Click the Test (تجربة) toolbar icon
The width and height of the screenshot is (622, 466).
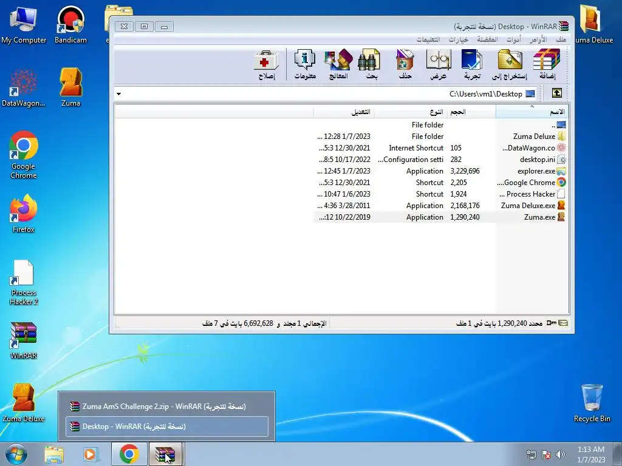472,64
